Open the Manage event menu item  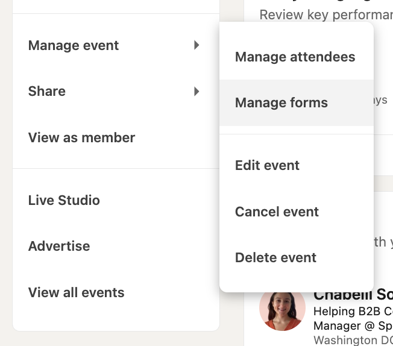coord(116,45)
